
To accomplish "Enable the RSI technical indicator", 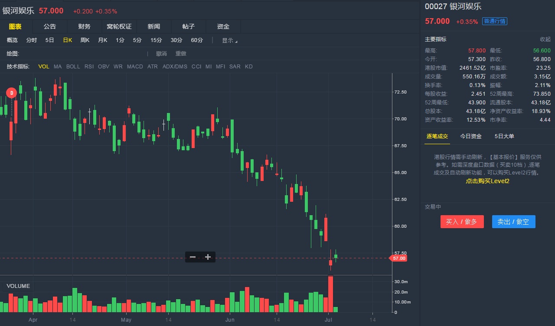I will pos(89,67).
